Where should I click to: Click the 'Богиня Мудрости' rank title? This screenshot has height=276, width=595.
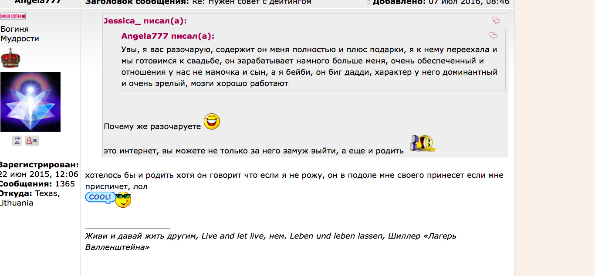(x=20, y=34)
